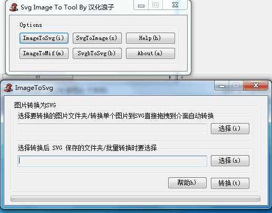Launch the ImageToMif(m) tool

click(44, 53)
